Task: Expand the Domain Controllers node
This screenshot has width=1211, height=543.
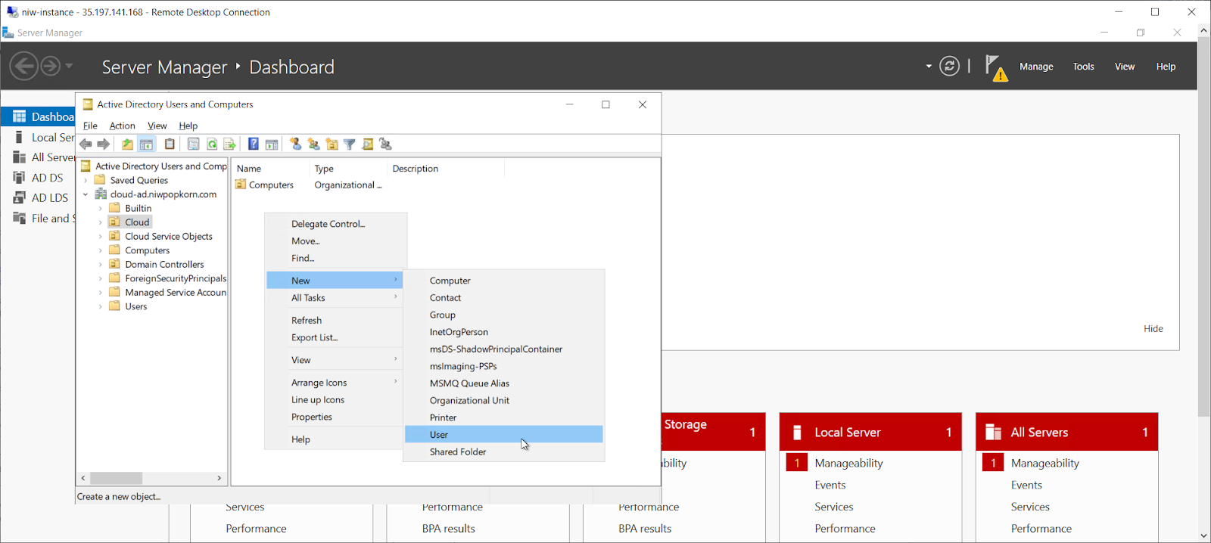Action: tap(100, 265)
